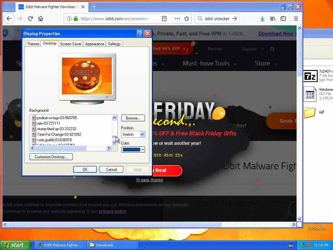
Task: Select the usf folder icon
Action: (310, 112)
